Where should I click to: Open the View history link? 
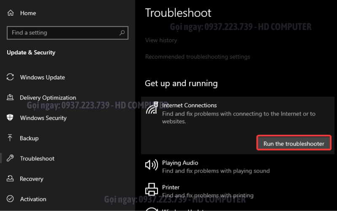(161, 40)
